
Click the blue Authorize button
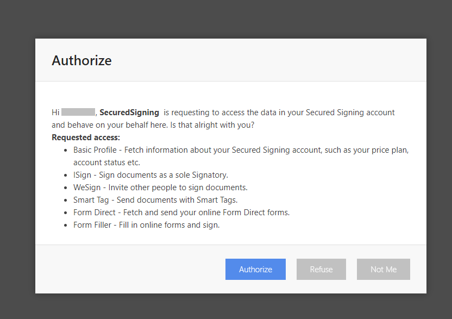(255, 269)
